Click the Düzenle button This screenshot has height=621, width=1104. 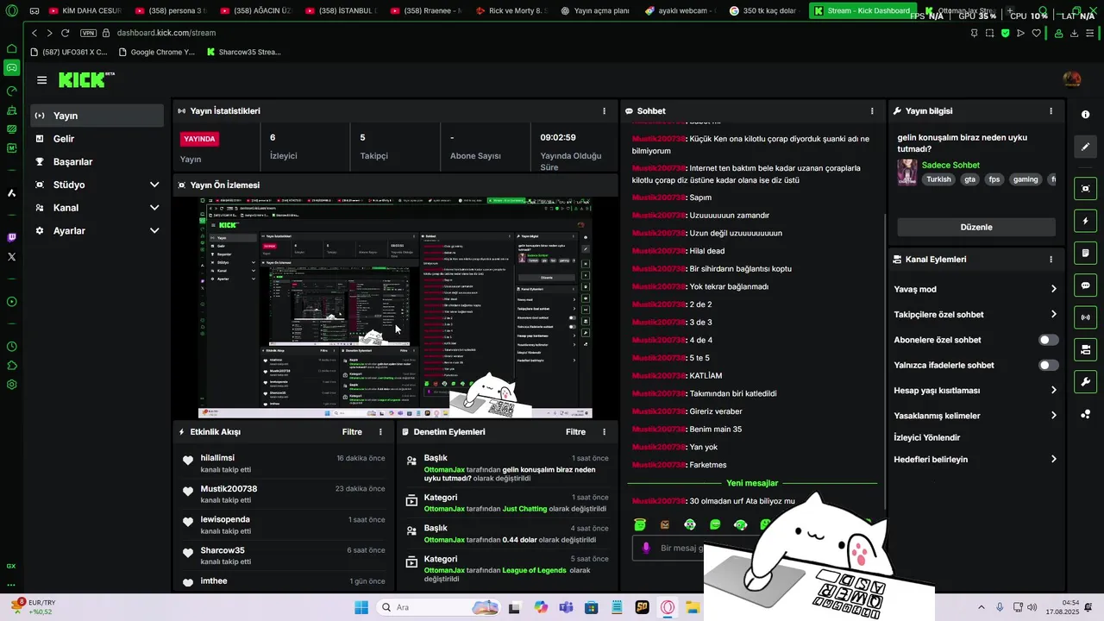tap(976, 227)
